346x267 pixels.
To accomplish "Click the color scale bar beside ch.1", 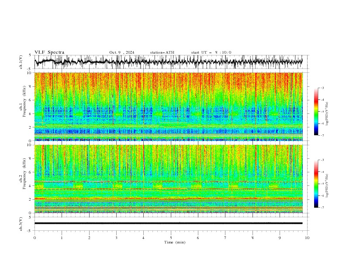I will click(x=316, y=111).
